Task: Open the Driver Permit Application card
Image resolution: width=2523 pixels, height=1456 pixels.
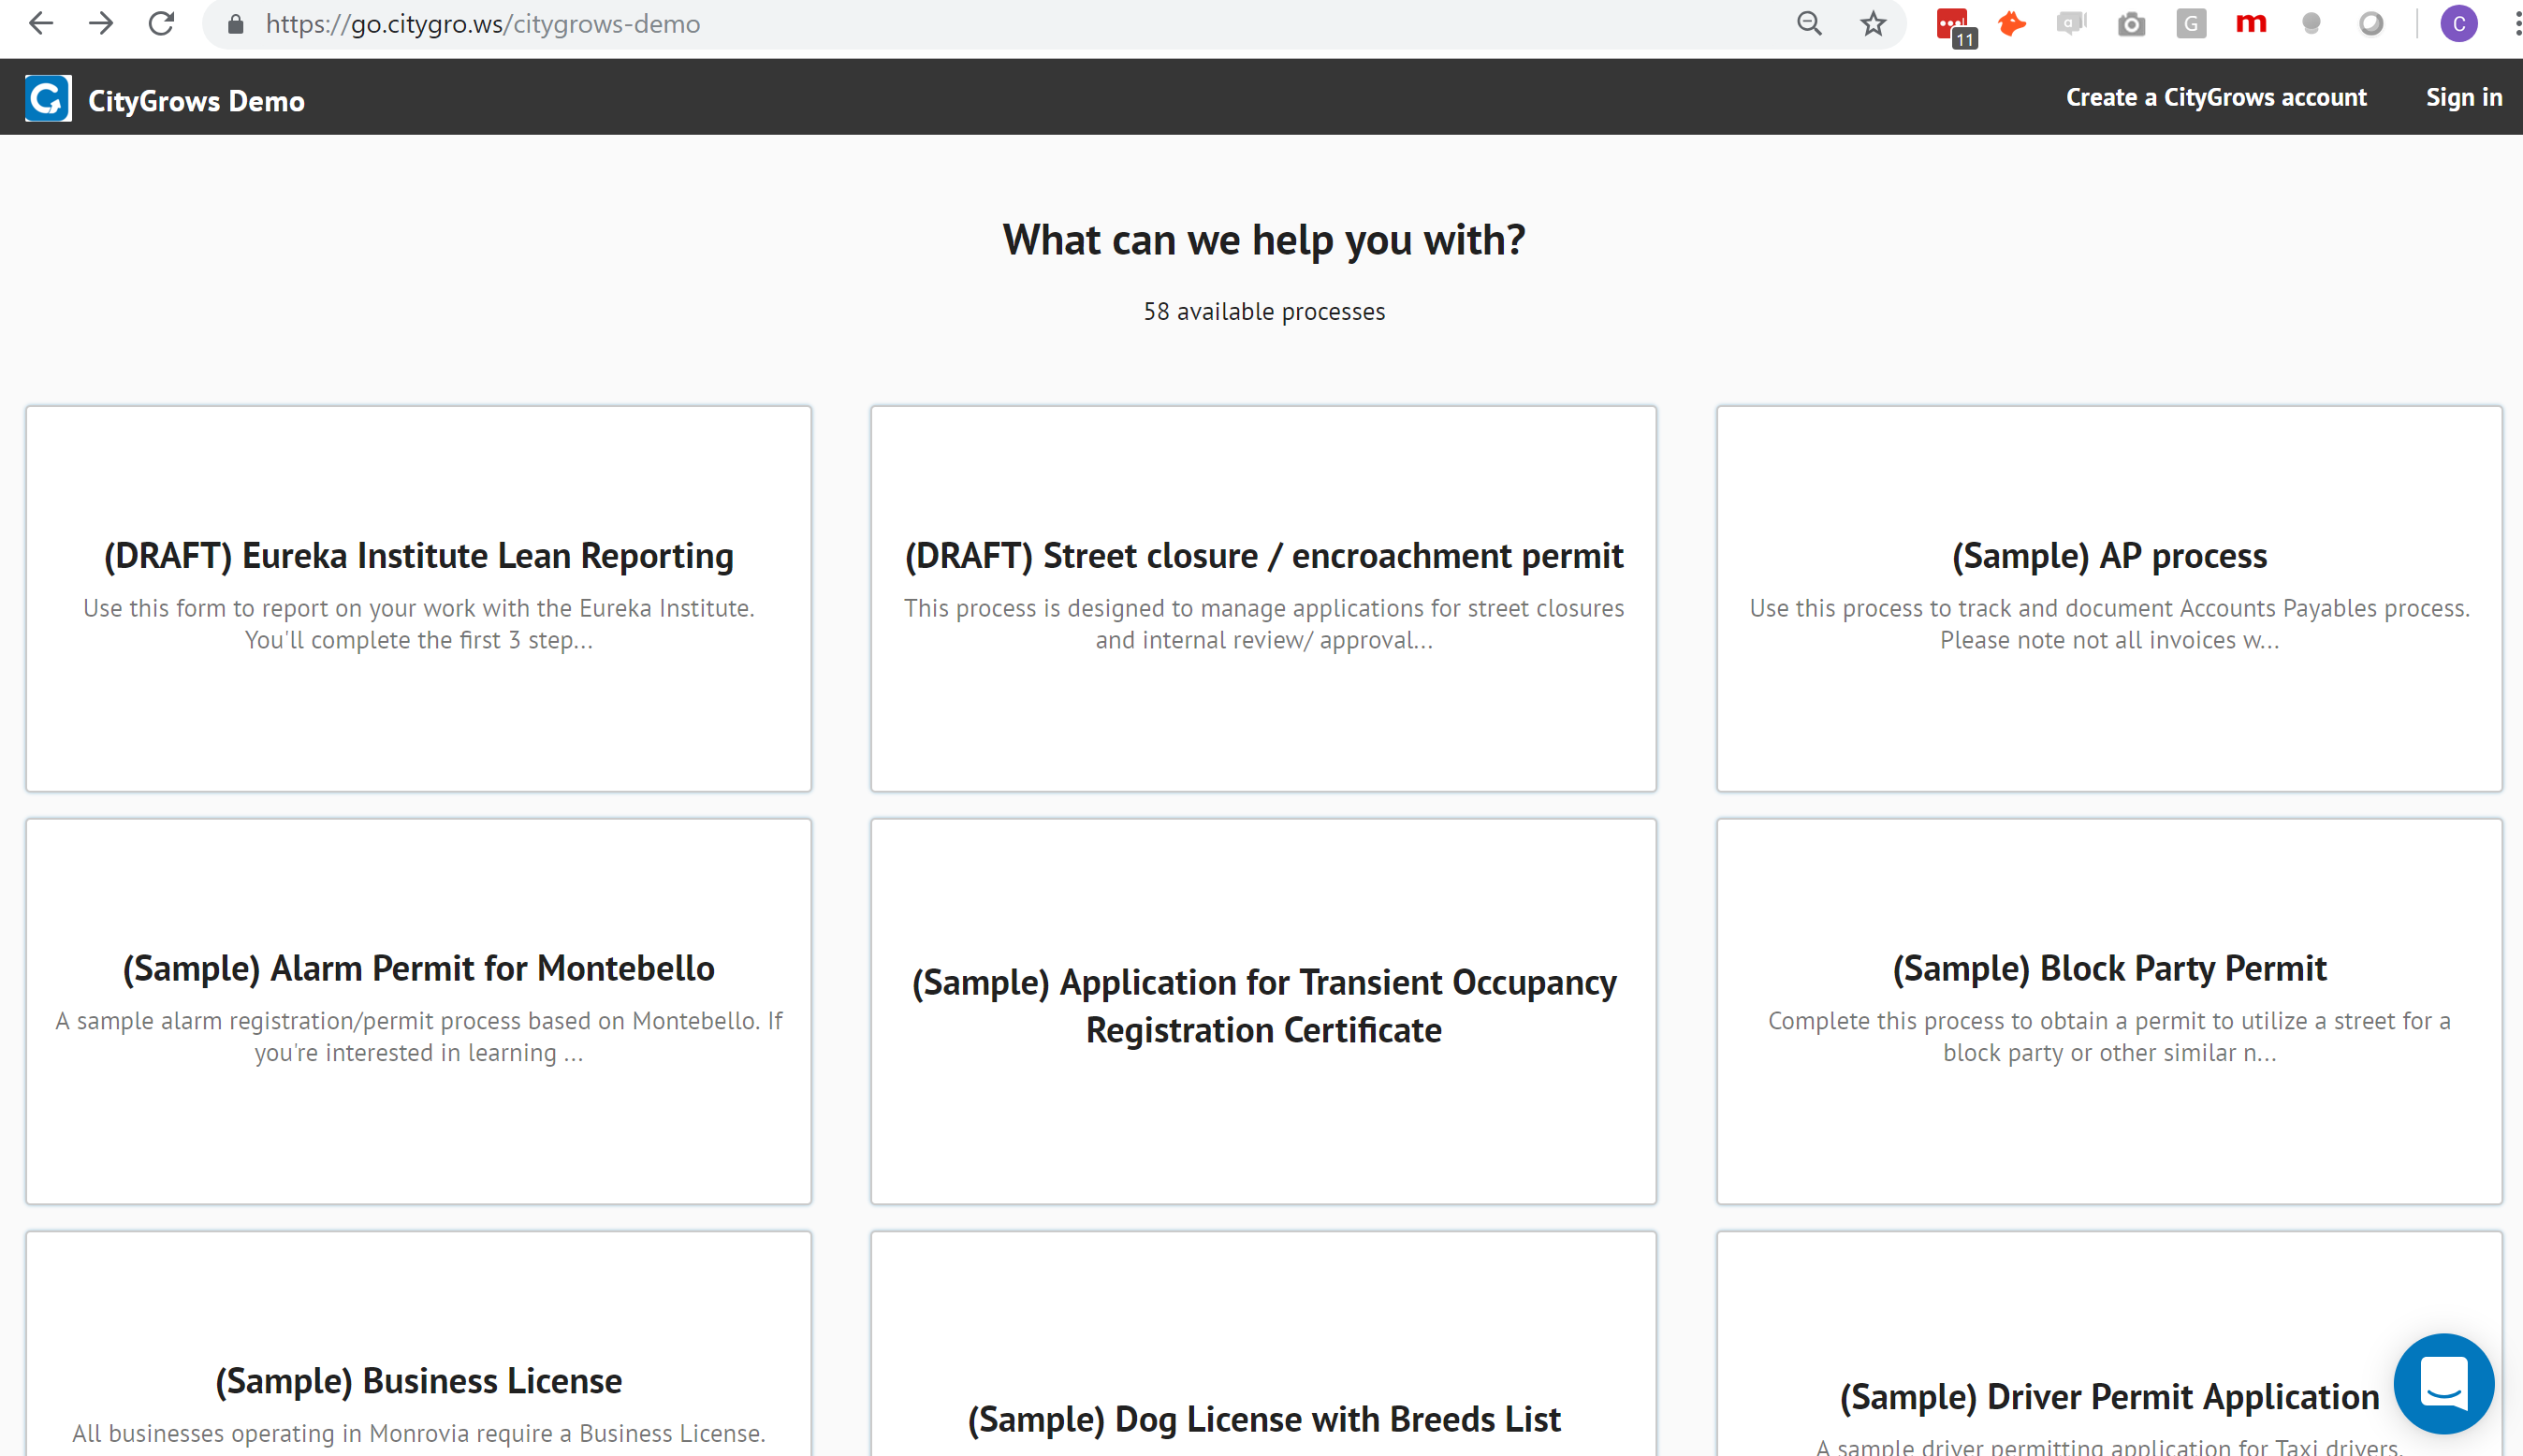Action: pos(2109,1344)
